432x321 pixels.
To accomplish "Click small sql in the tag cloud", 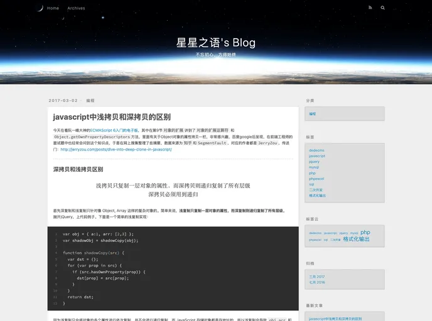I will (x=326, y=240).
